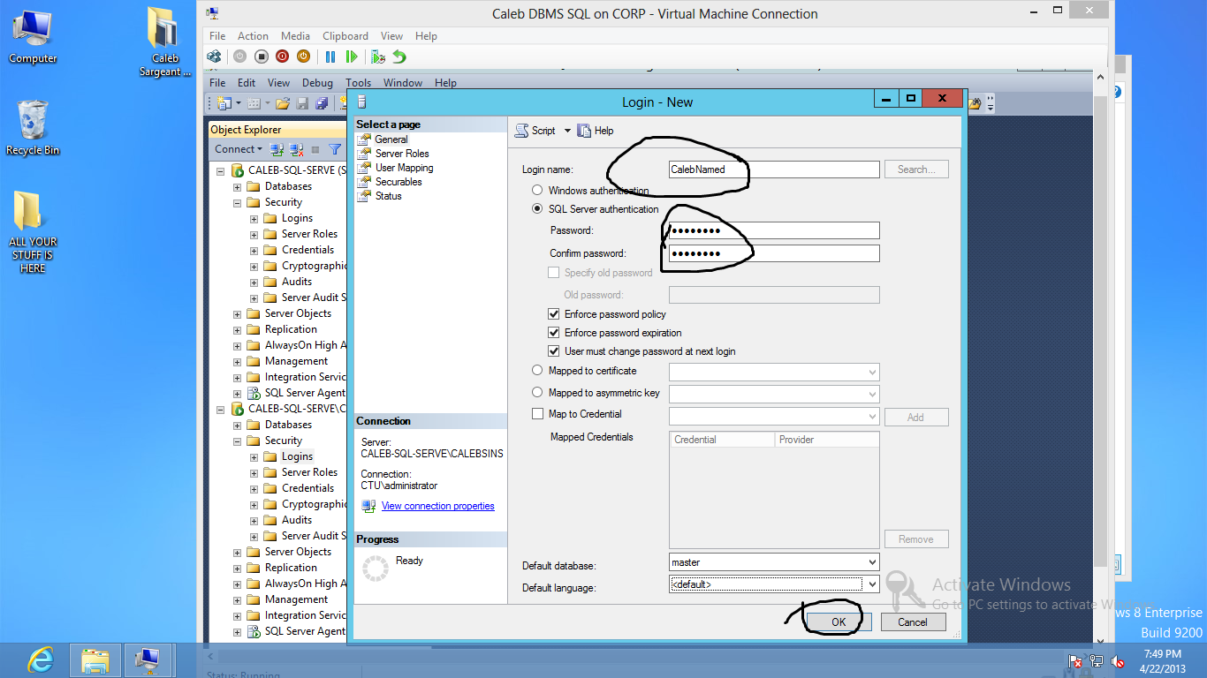Image resolution: width=1207 pixels, height=678 pixels.
Task: Select the Securables page
Action: (x=399, y=182)
